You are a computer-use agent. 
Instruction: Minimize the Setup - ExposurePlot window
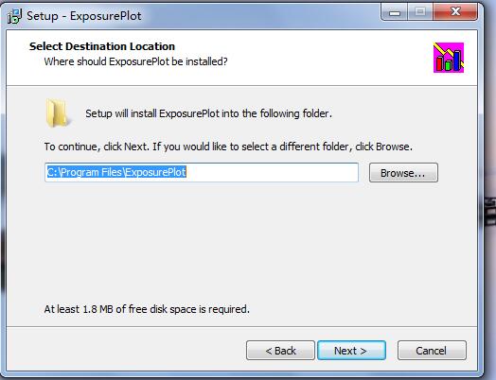tap(395, 12)
